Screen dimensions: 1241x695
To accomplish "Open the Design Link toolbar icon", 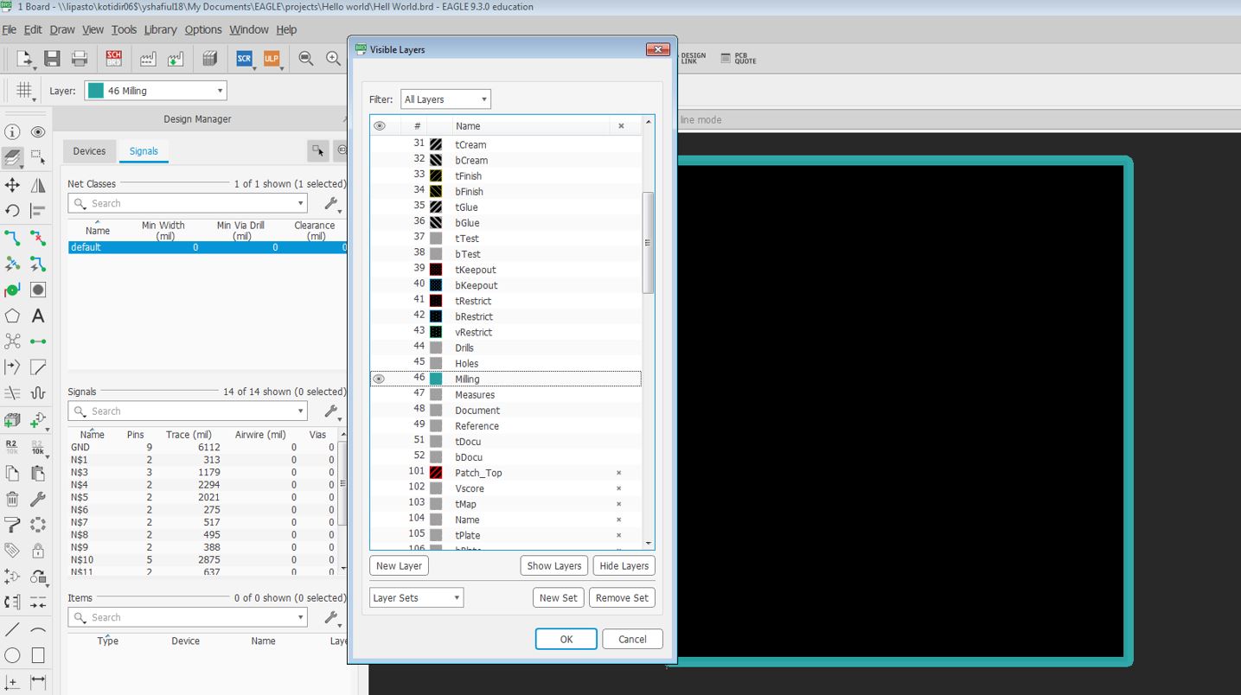I will point(693,59).
